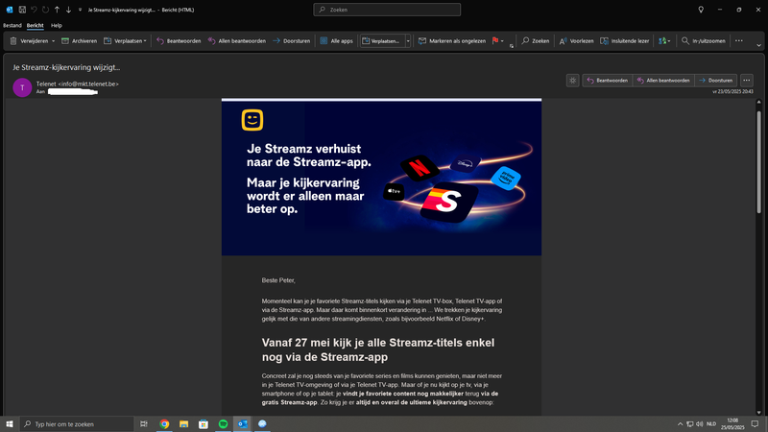Image resolution: width=768 pixels, height=432 pixels.
Task: Click the Zoeken find button in the ribbon
Action: (535, 40)
